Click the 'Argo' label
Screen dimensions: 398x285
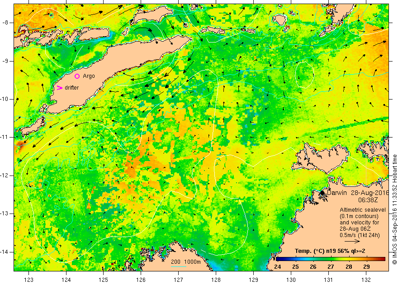[x=89, y=76]
